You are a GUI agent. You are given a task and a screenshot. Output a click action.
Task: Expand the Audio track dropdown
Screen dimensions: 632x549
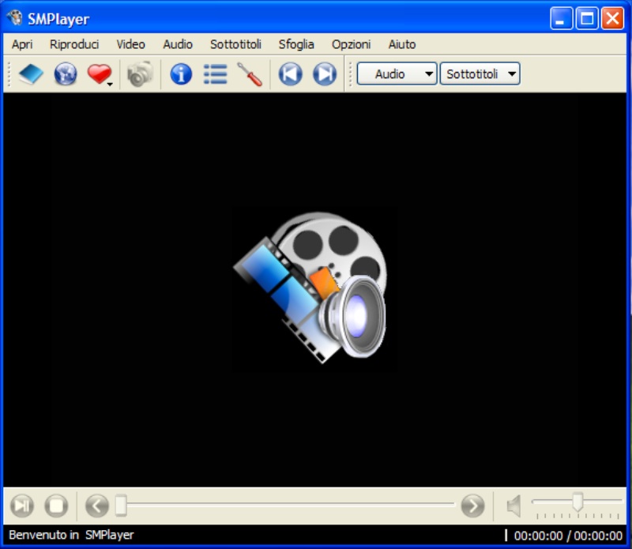pyautogui.click(x=397, y=74)
